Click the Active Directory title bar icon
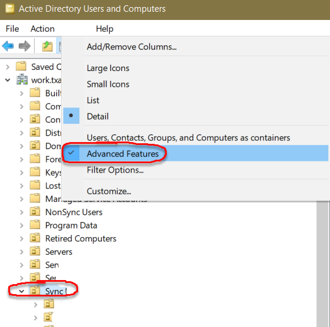 click(x=9, y=9)
